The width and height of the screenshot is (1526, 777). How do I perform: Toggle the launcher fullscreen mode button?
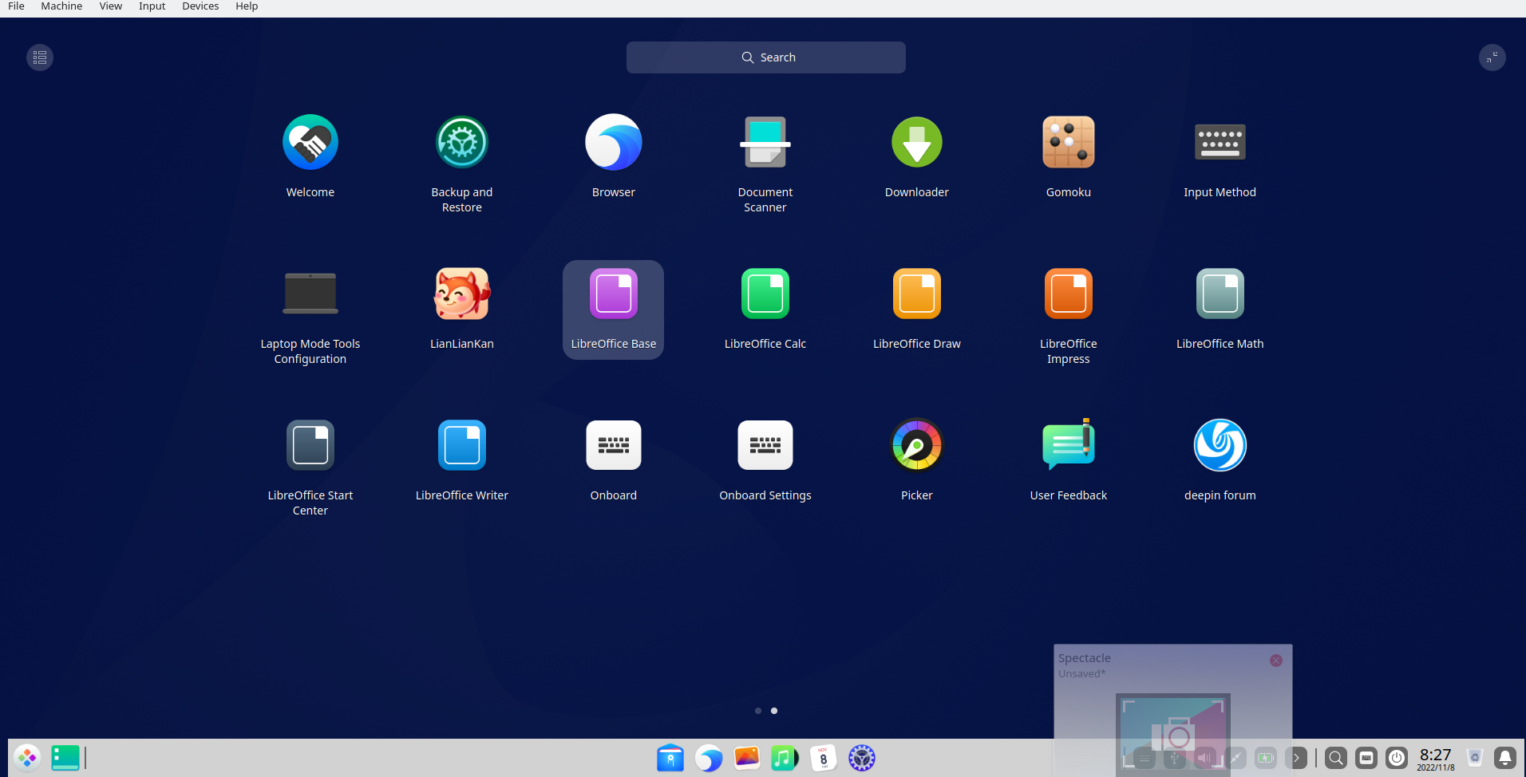point(1492,57)
